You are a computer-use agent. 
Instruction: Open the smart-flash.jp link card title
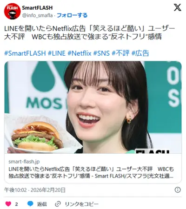(91, 172)
